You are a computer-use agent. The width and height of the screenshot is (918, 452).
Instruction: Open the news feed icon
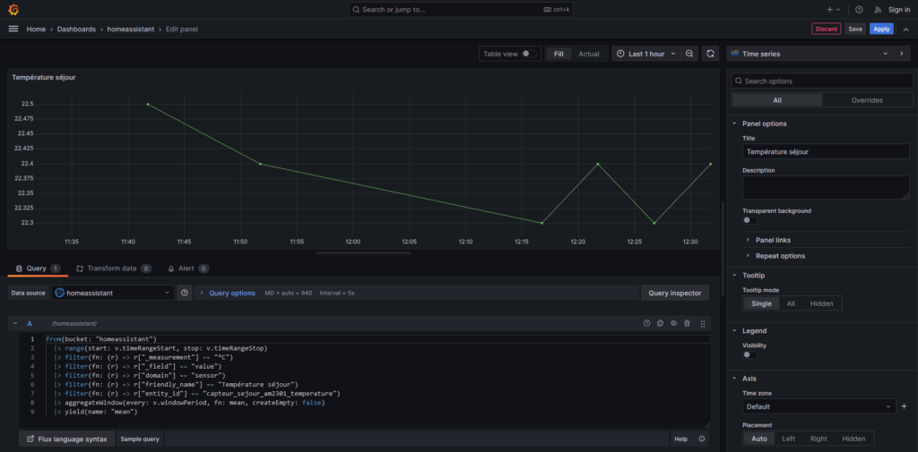click(x=878, y=9)
